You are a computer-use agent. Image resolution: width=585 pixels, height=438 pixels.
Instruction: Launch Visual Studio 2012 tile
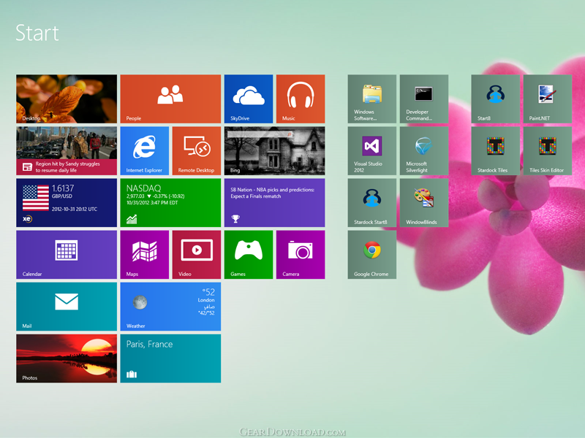tap(372, 151)
